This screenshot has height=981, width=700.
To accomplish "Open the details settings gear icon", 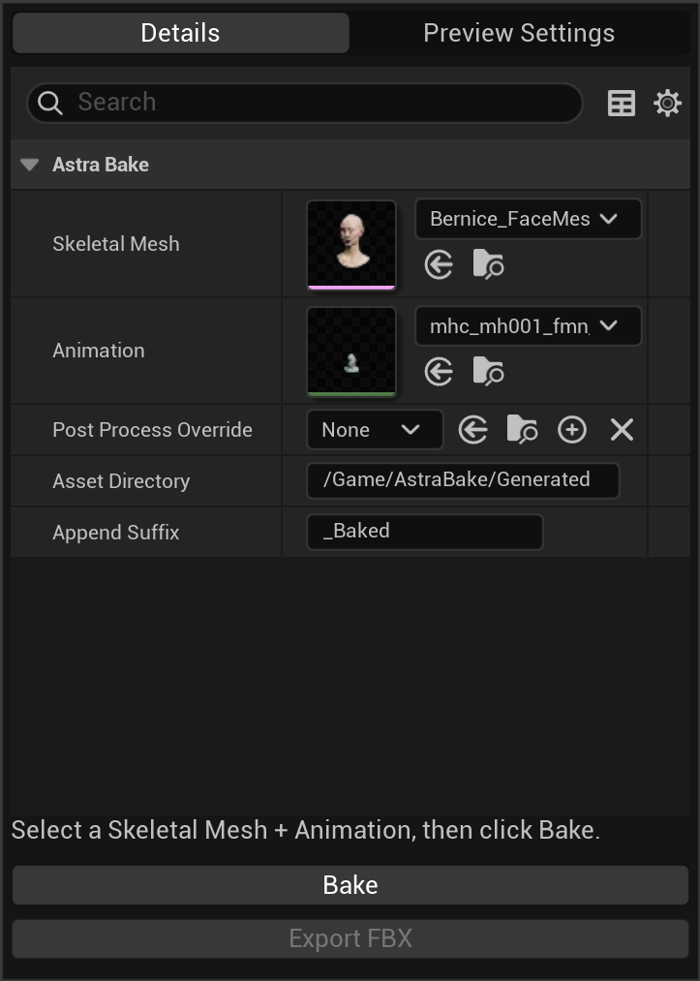I will tap(668, 103).
